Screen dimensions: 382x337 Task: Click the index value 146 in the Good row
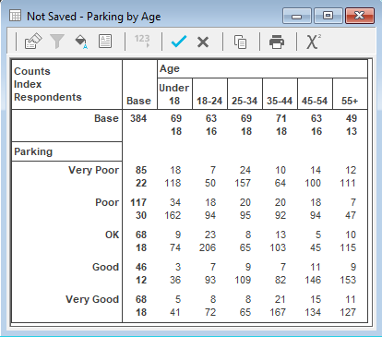[x=313, y=280]
